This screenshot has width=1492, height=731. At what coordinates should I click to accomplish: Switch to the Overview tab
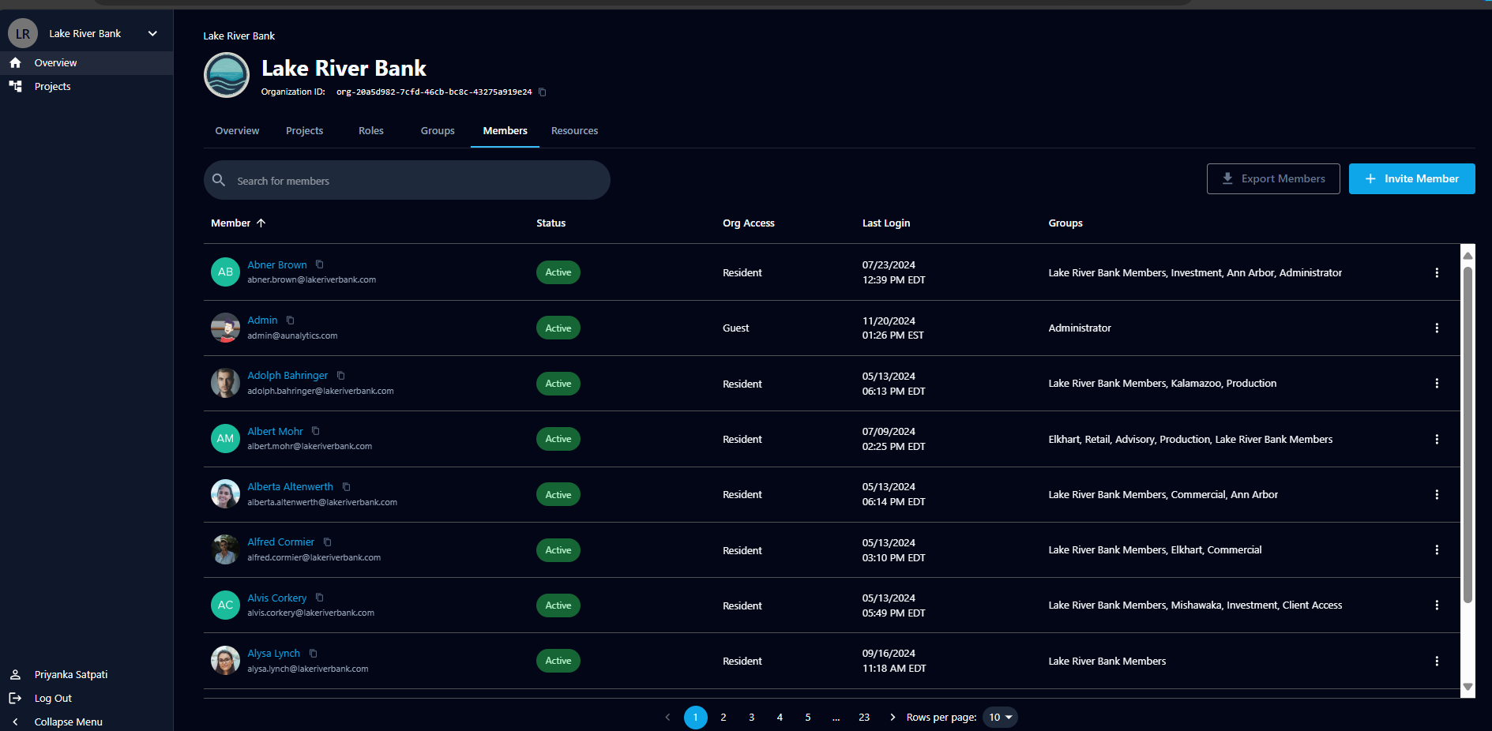click(237, 130)
